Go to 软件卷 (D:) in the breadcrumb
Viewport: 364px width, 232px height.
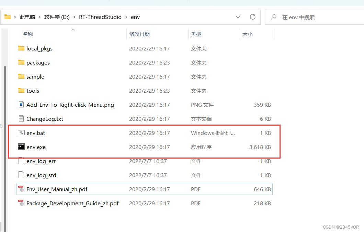pos(57,17)
